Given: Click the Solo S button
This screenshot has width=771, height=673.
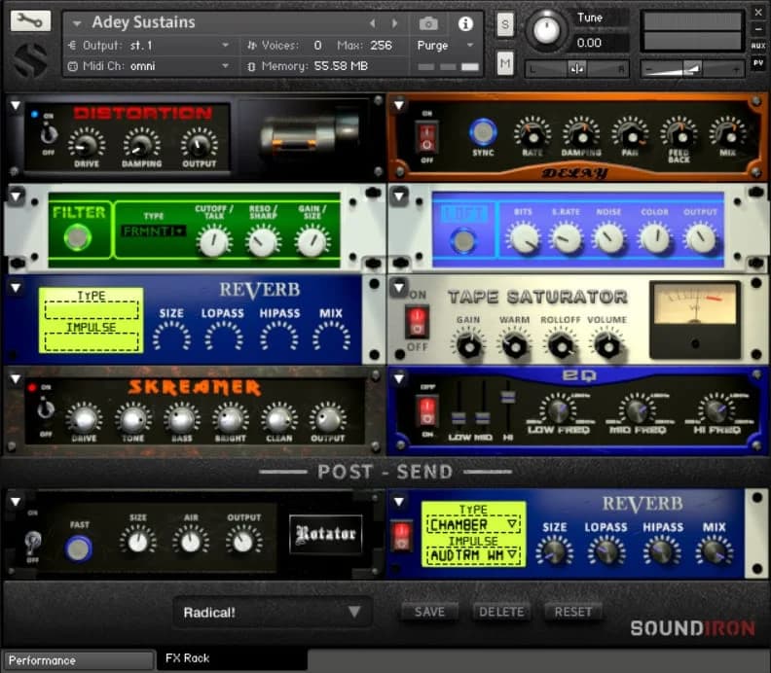Looking at the screenshot, I should click(x=505, y=26).
